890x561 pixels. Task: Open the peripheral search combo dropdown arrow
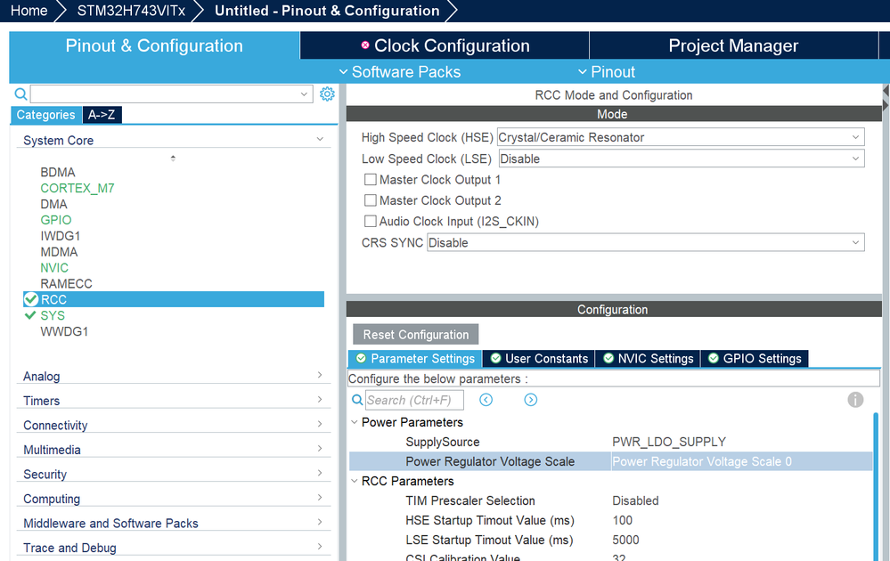(x=304, y=94)
